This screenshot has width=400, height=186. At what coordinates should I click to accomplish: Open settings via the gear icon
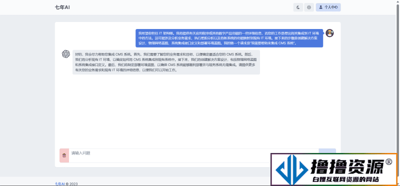309,7
